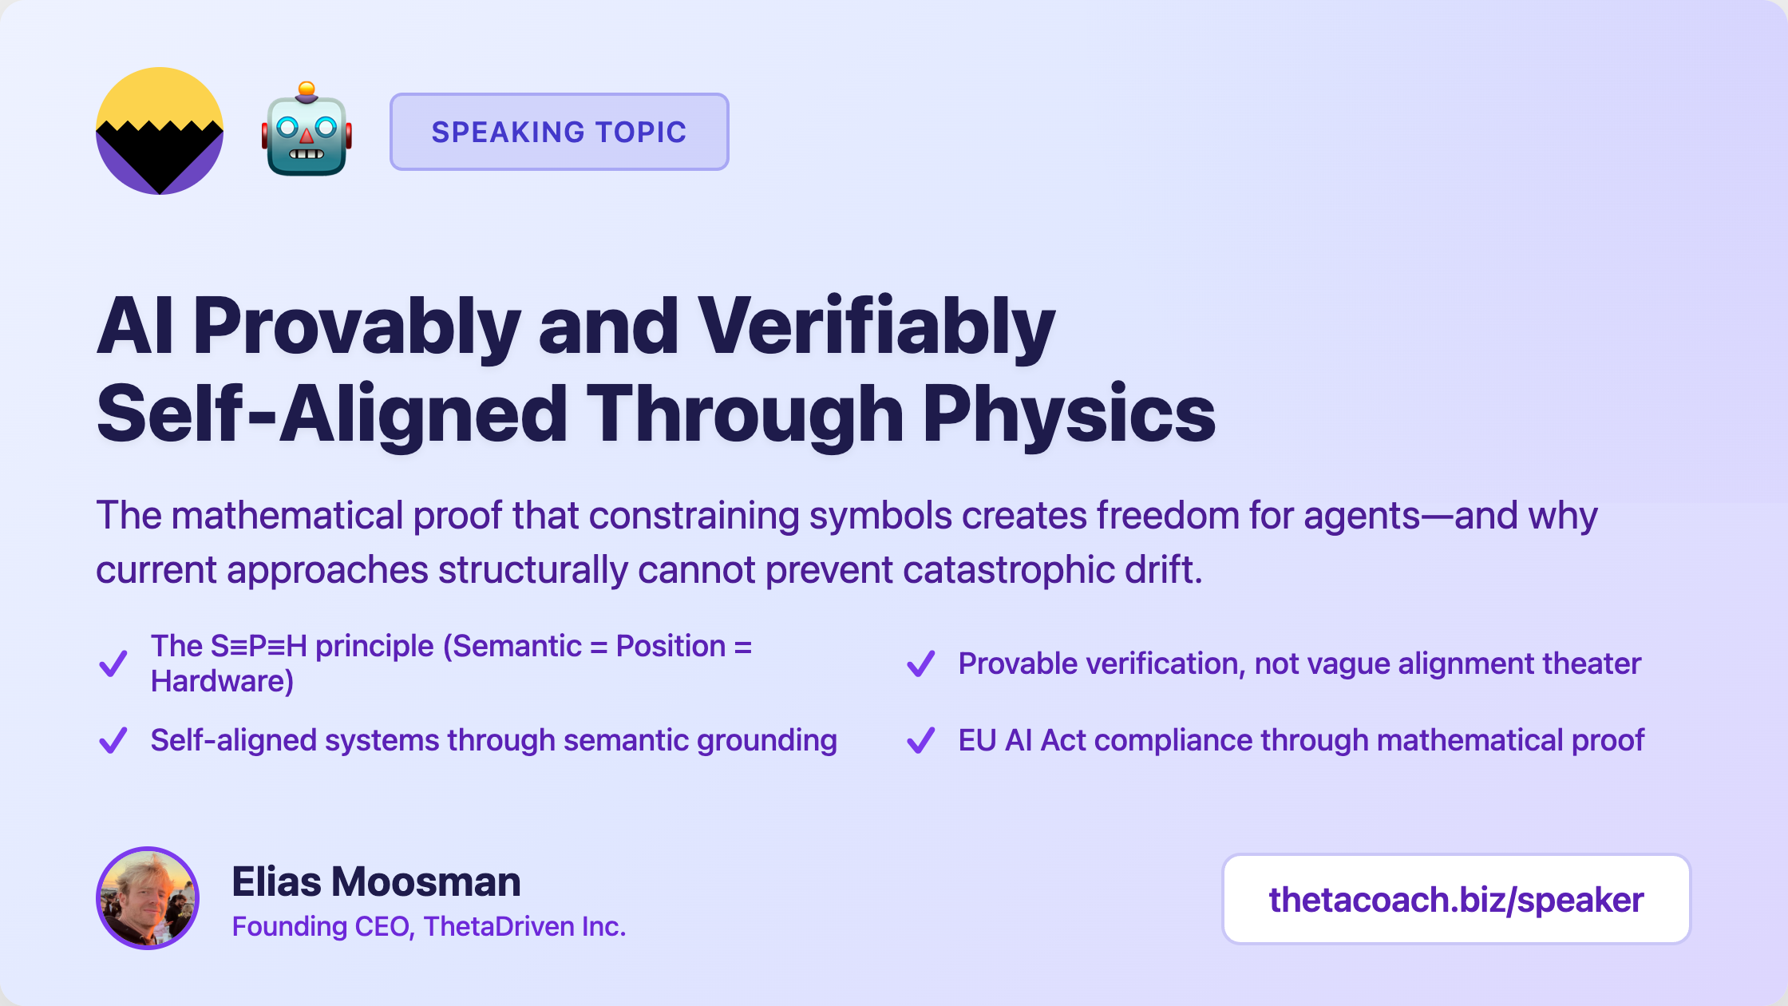Open the thetacoach.biz/speaker link
This screenshot has width=1788, height=1006.
[x=1456, y=900]
